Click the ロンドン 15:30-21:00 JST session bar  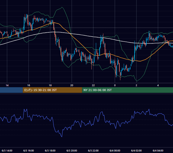coord(52,90)
